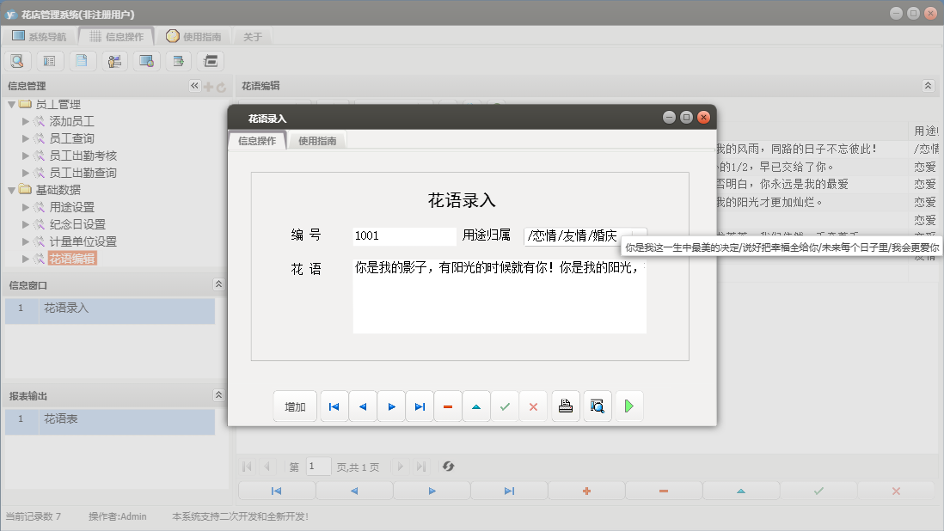Click the print icon in 花语录入 dialog
944x531 pixels.
(565, 406)
